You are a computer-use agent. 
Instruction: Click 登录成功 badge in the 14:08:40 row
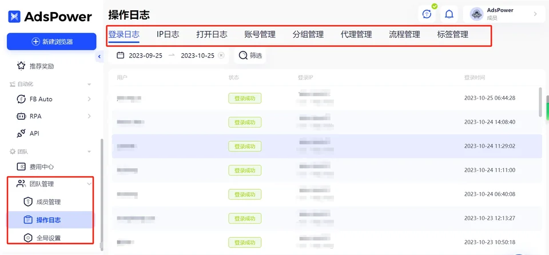pyautogui.click(x=245, y=122)
